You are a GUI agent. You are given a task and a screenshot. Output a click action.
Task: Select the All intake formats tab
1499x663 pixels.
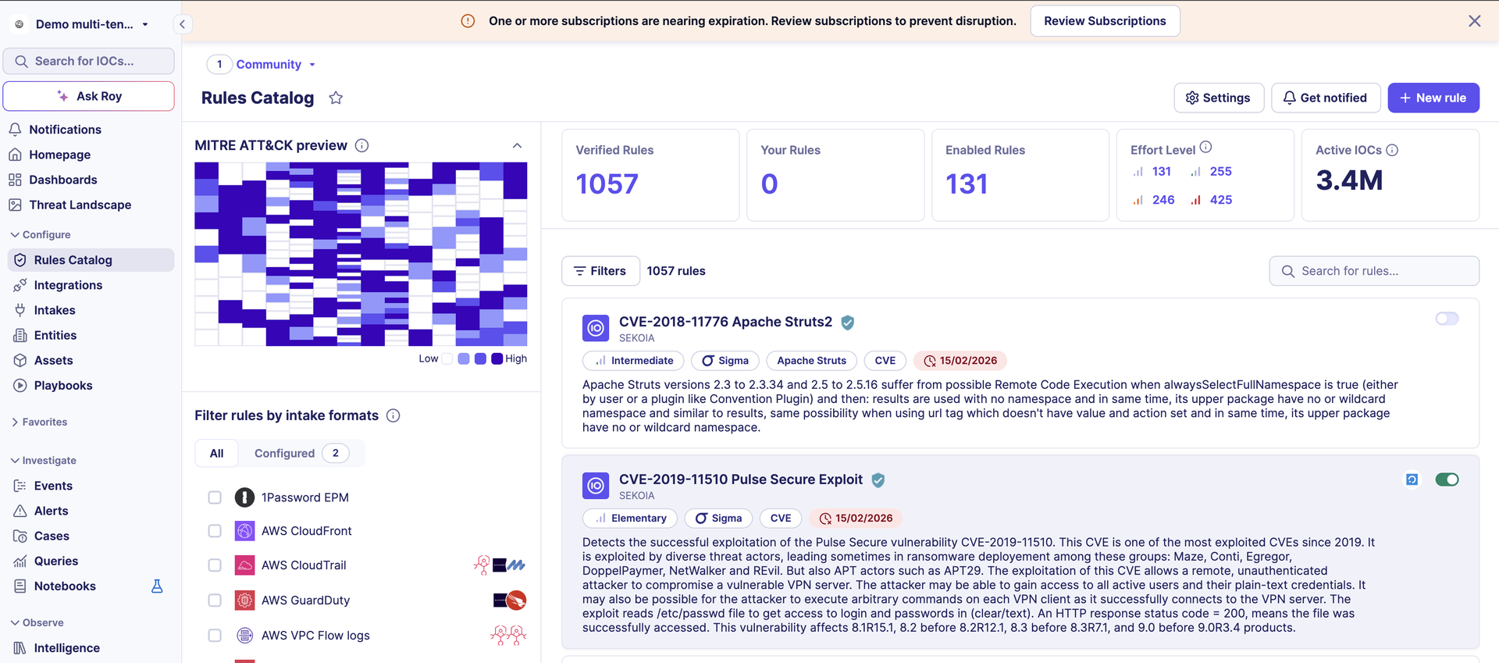click(216, 453)
